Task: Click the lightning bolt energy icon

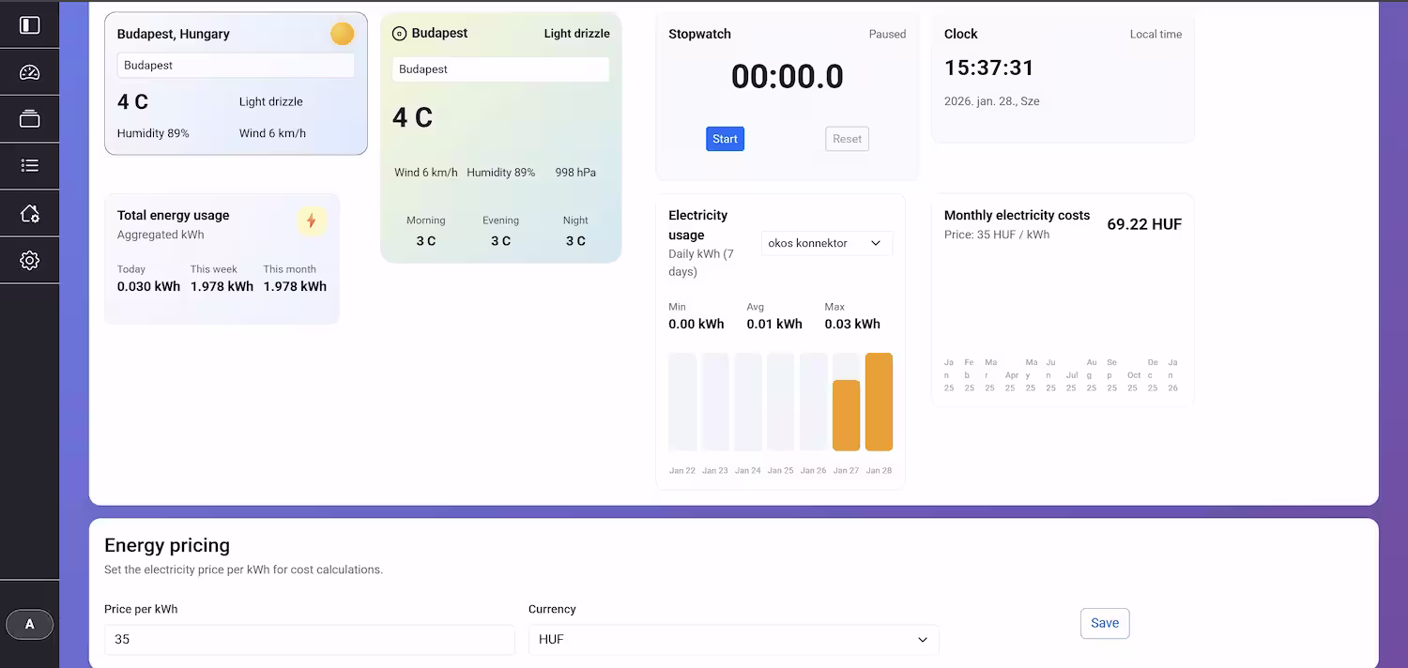Action: [x=312, y=221]
